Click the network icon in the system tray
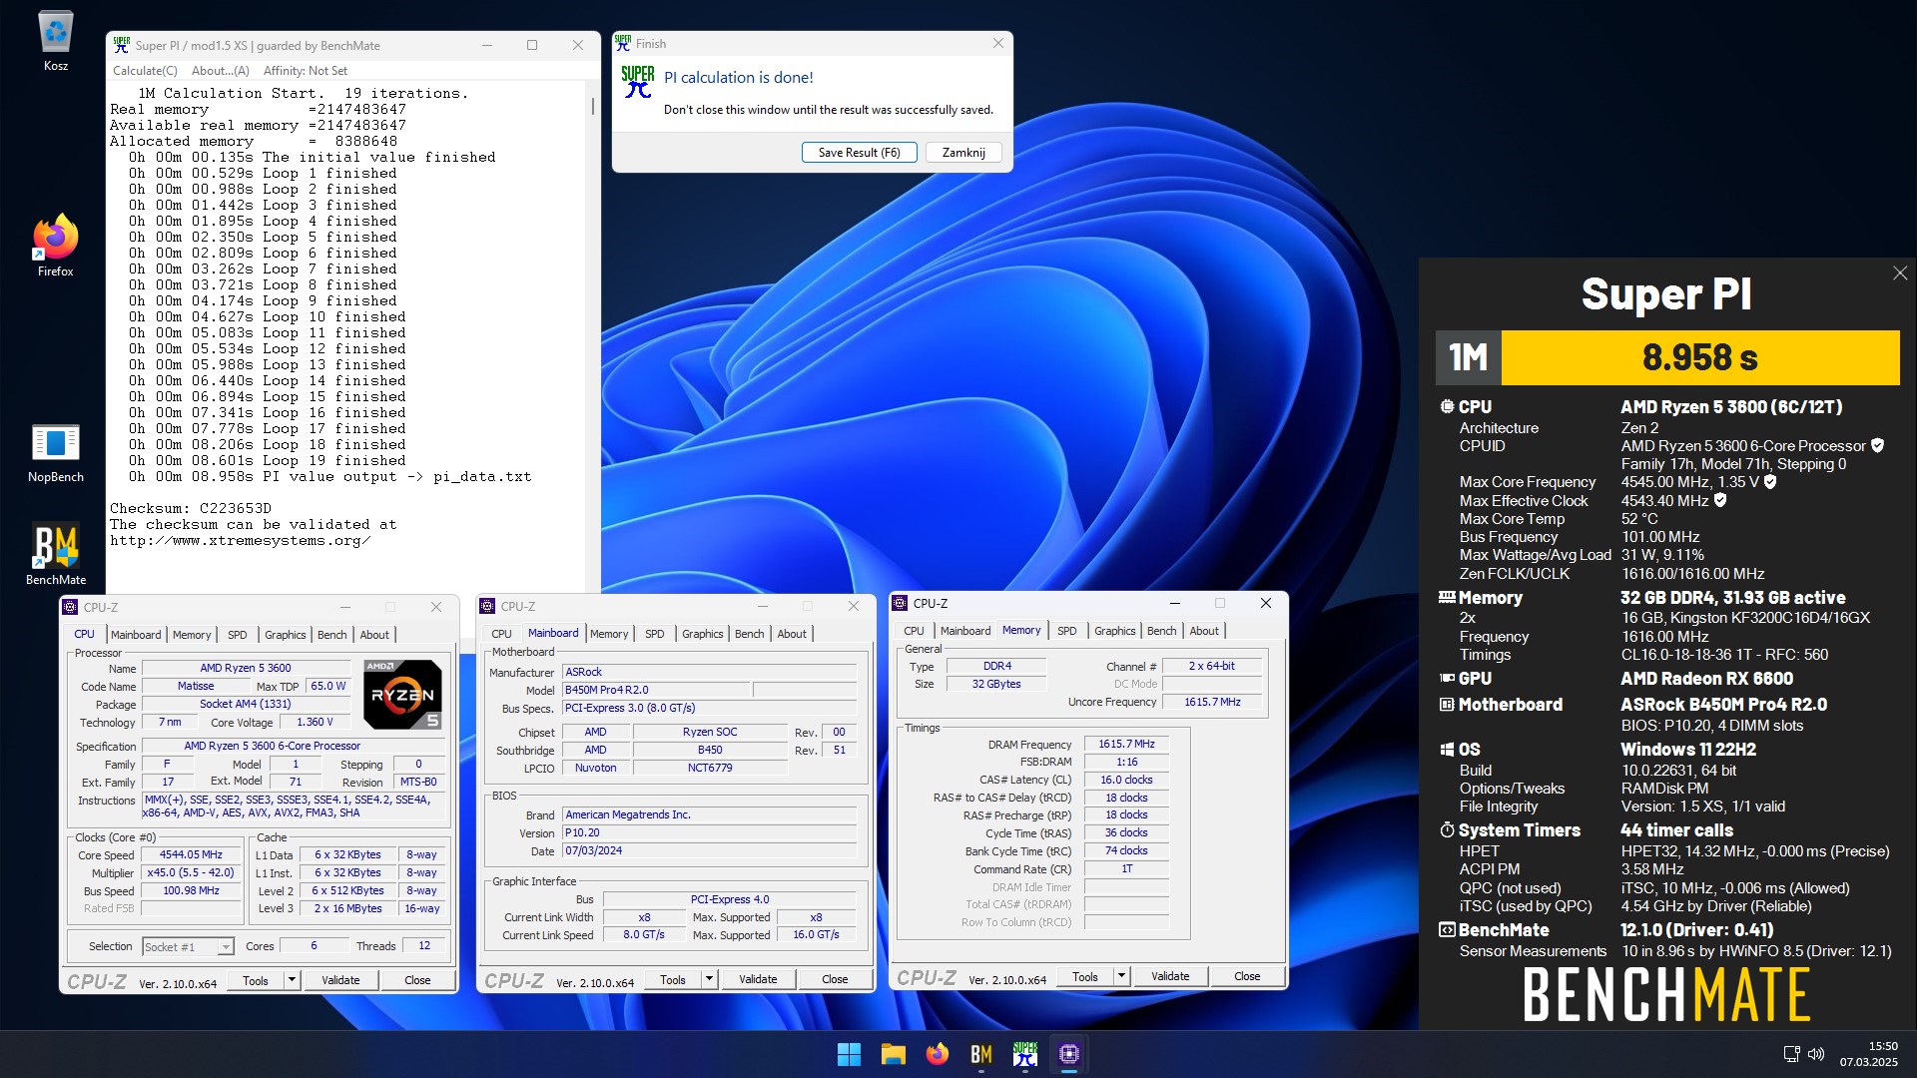1917x1078 pixels. point(1791,1054)
